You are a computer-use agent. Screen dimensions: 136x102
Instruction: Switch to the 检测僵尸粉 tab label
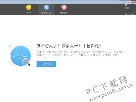(46, 13)
